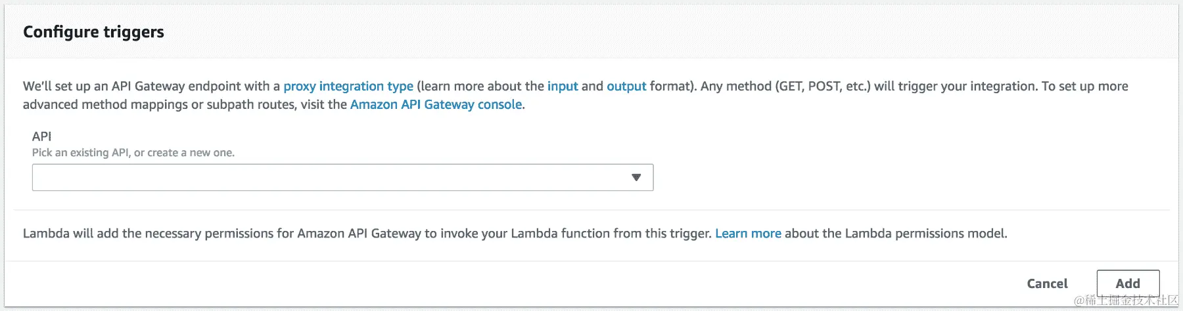Visit the Amazon API Gateway console link

click(x=436, y=104)
